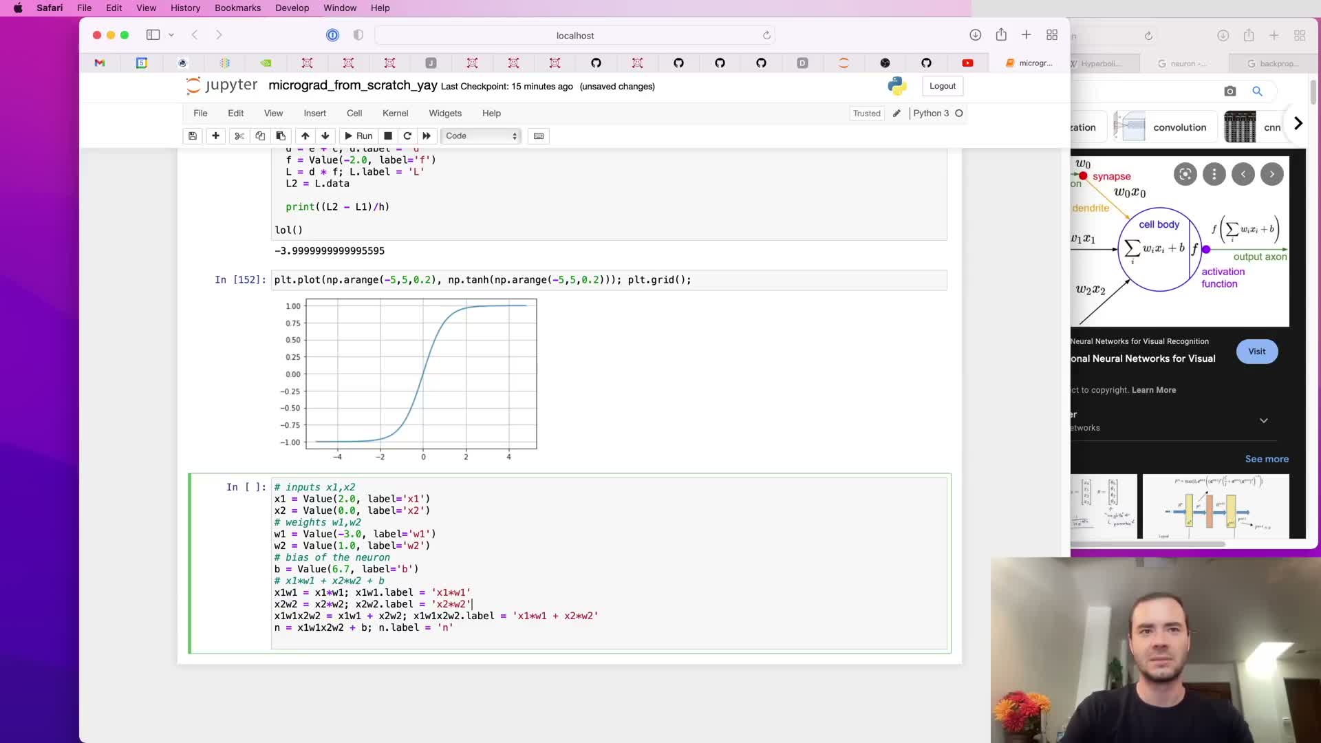Expand the sidebar dropdown chevron
The width and height of the screenshot is (1321, 743).
point(171,35)
